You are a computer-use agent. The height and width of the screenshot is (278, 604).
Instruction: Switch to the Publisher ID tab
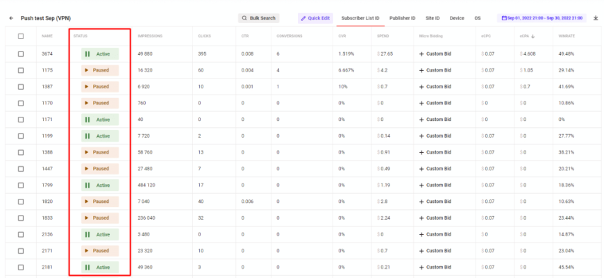coord(402,18)
